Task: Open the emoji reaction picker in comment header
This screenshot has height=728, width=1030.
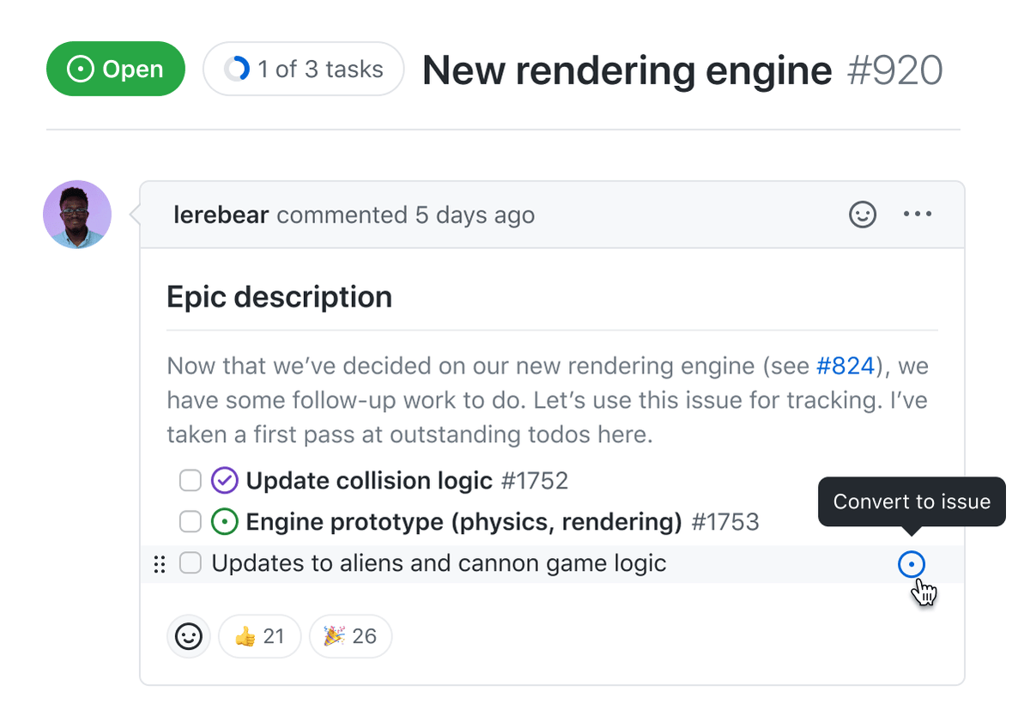Action: click(863, 215)
